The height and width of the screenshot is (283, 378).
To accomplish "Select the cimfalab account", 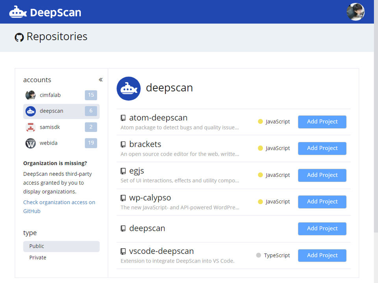I will 61,95.
